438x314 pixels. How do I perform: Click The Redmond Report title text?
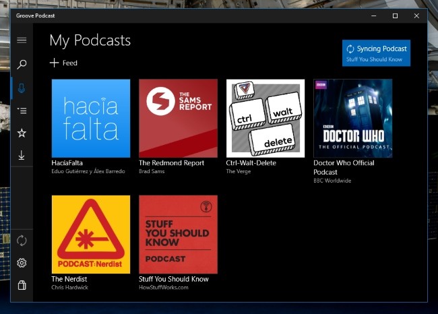click(x=172, y=163)
